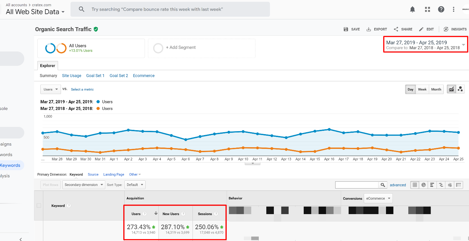Viewport: 469px width, 241px height.
Task: Open the Secondary dimension dropdown
Action: pos(84,185)
